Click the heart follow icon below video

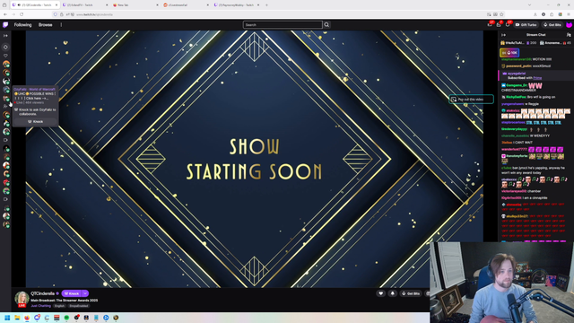pyautogui.click(x=380, y=293)
